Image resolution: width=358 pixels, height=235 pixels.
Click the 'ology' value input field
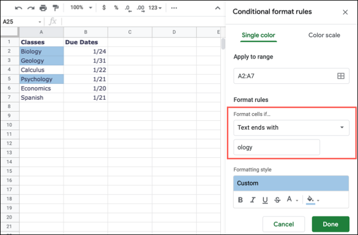(x=276, y=147)
